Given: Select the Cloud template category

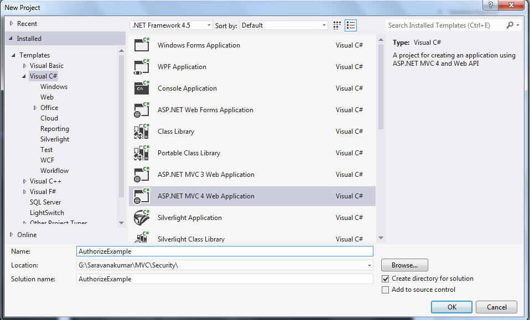Looking at the screenshot, I should click(49, 118).
